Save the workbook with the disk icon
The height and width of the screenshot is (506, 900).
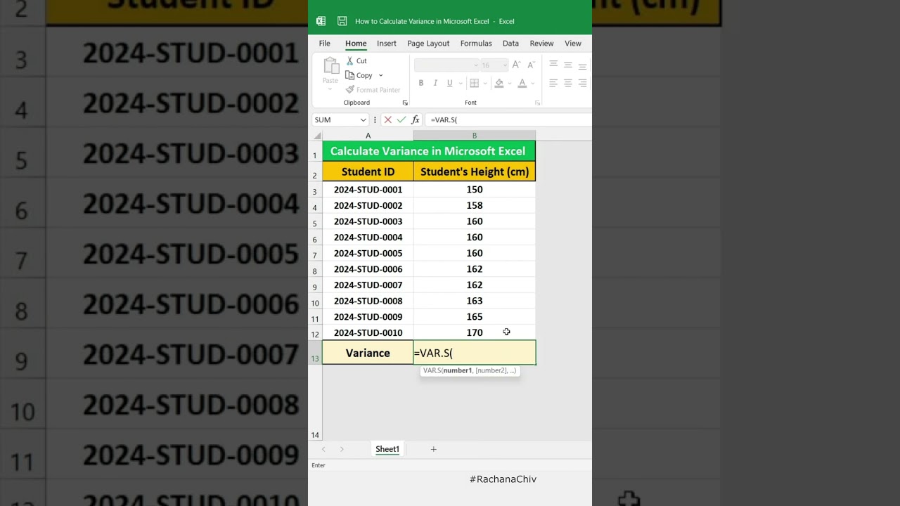point(342,21)
